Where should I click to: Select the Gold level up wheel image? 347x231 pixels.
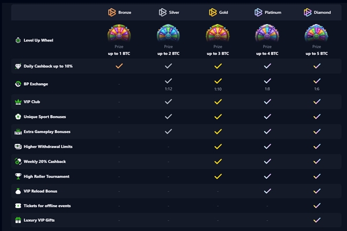click(218, 33)
